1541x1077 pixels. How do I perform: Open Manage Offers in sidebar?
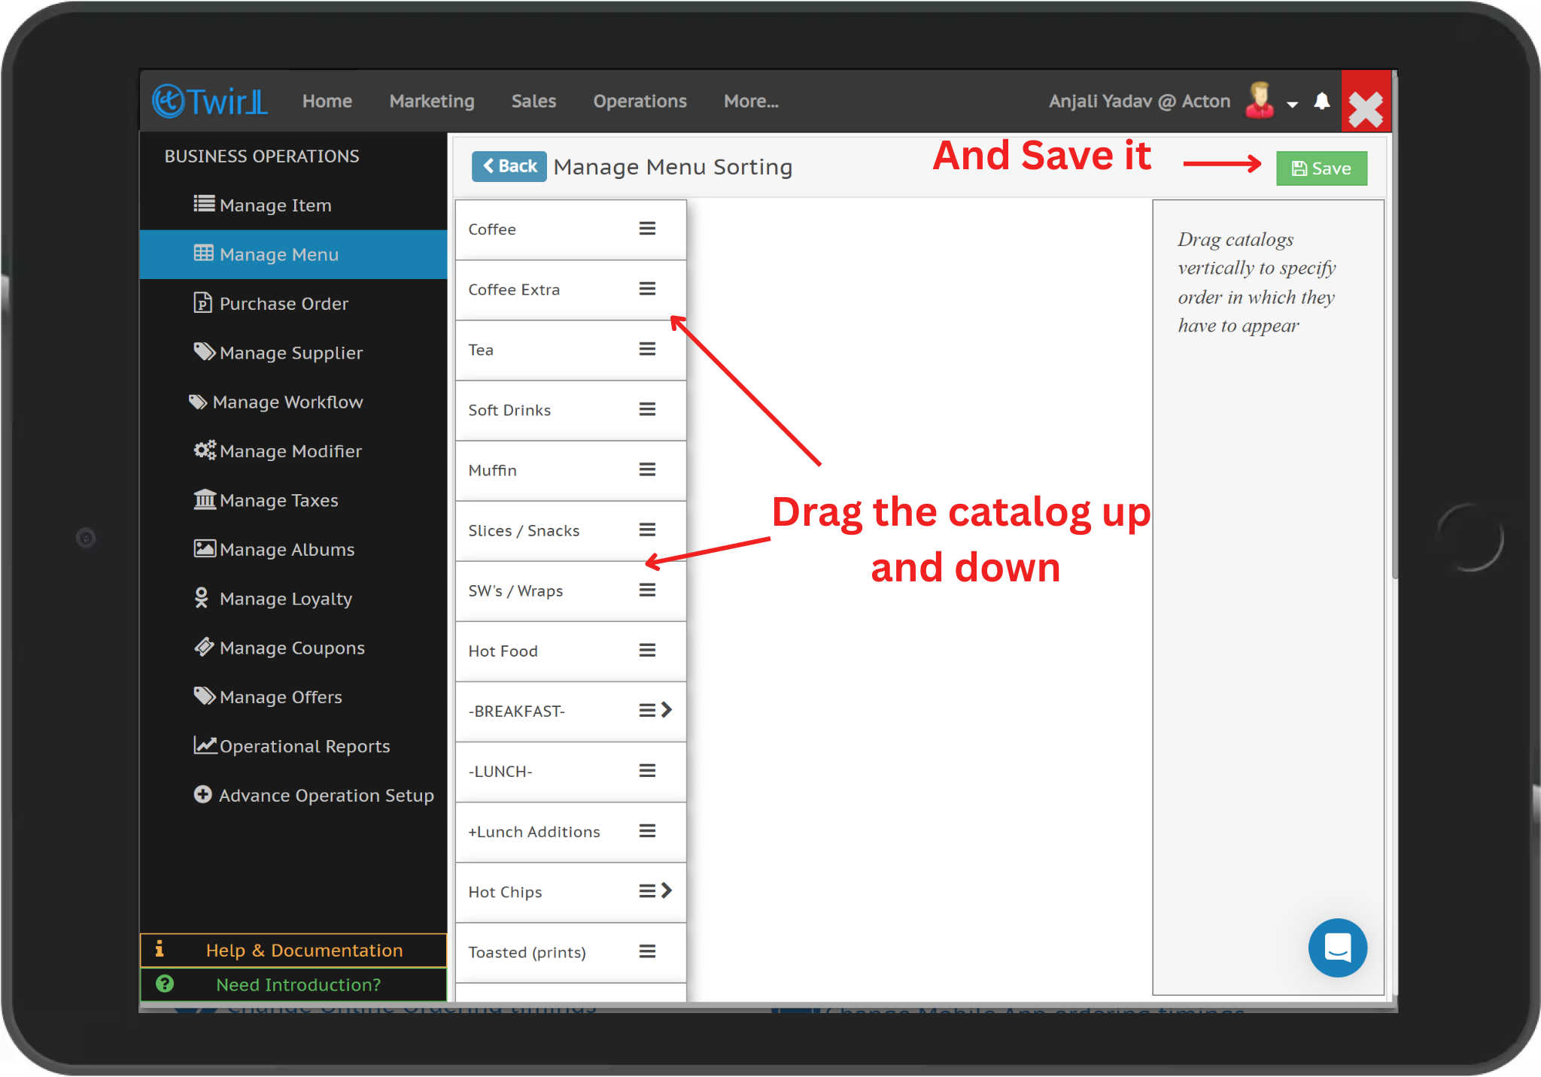293,697
